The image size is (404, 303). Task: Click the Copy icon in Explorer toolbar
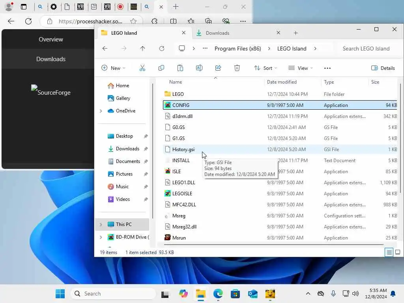pyautogui.click(x=161, y=68)
